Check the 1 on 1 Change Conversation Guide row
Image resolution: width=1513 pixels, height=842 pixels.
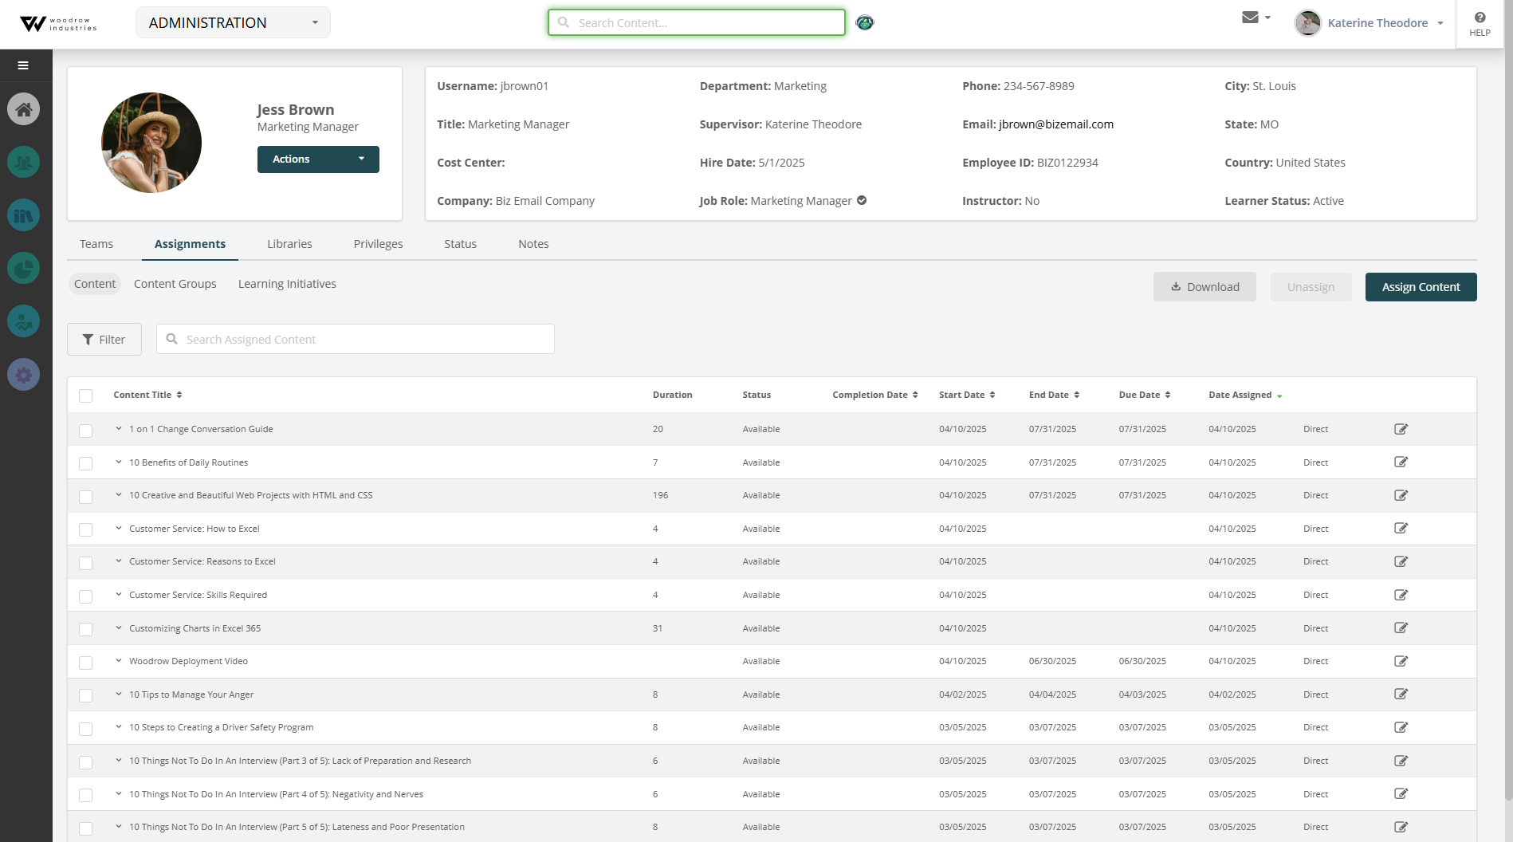85,430
